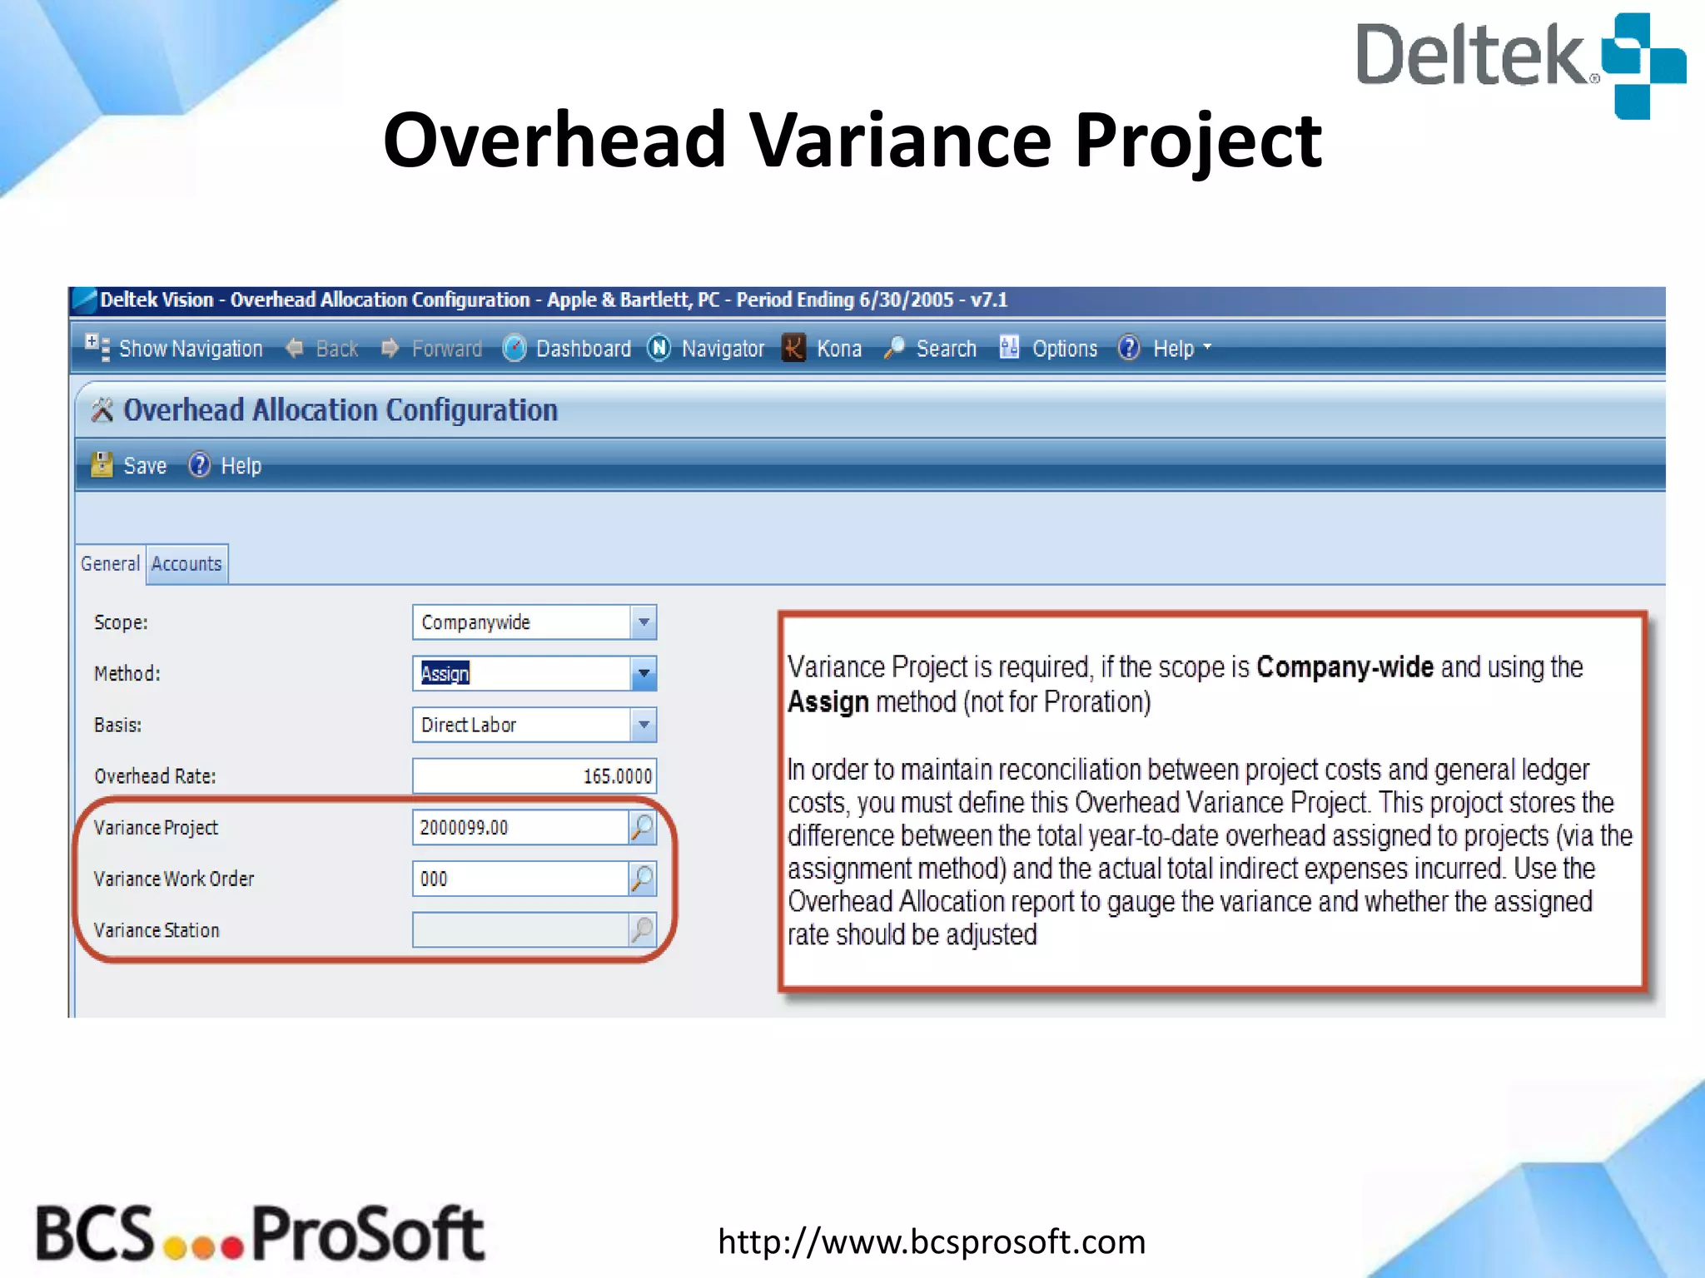Click the Overhead Rate: label

click(x=155, y=776)
